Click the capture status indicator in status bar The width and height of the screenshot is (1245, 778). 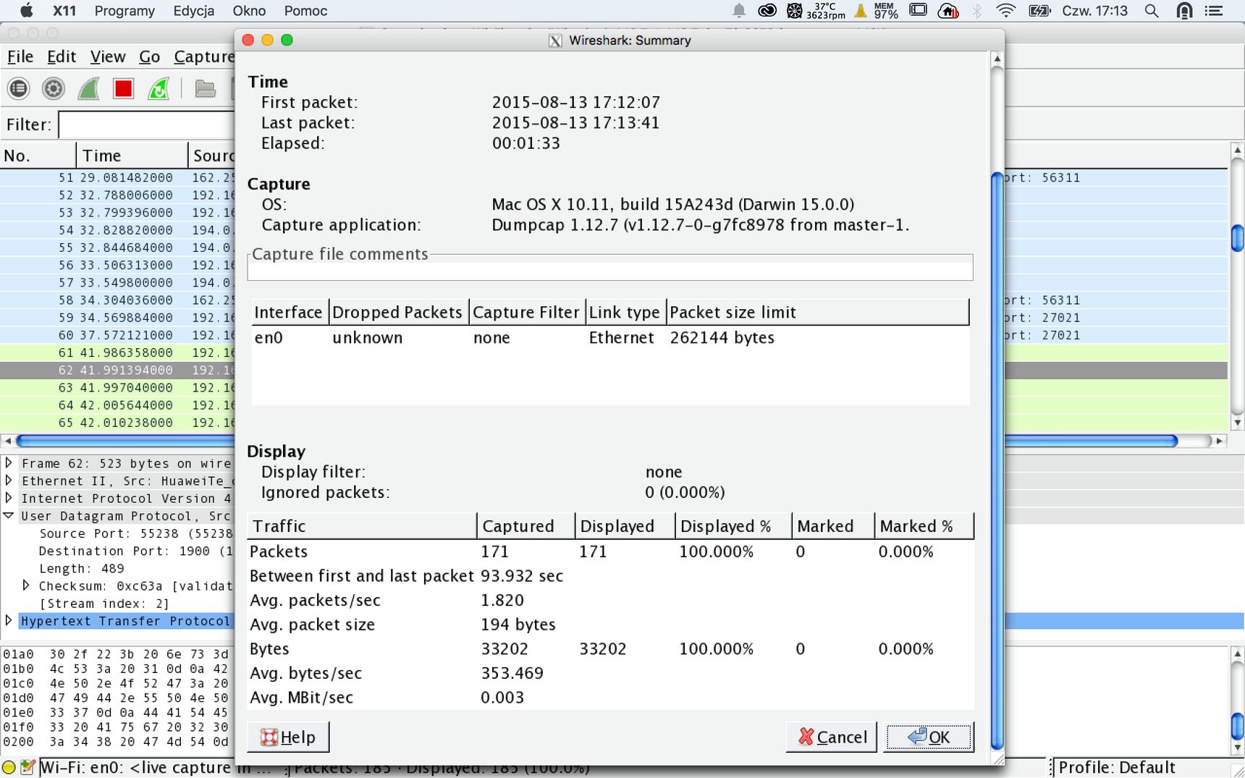pos(9,767)
